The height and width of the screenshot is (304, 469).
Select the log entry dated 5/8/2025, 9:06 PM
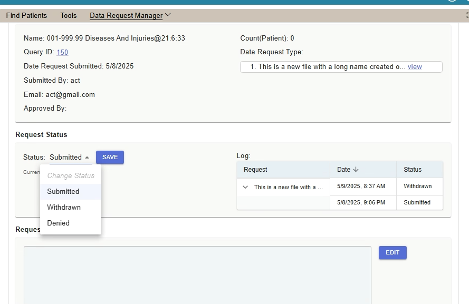[361, 203]
